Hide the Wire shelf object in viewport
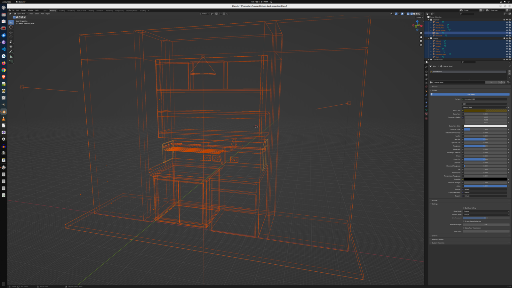512x288 pixels. click(x=507, y=36)
